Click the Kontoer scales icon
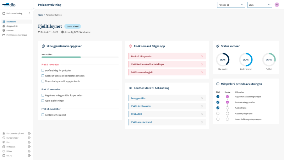Image resolution: width=284 pixels, height=160 pixels. (x=4, y=31)
